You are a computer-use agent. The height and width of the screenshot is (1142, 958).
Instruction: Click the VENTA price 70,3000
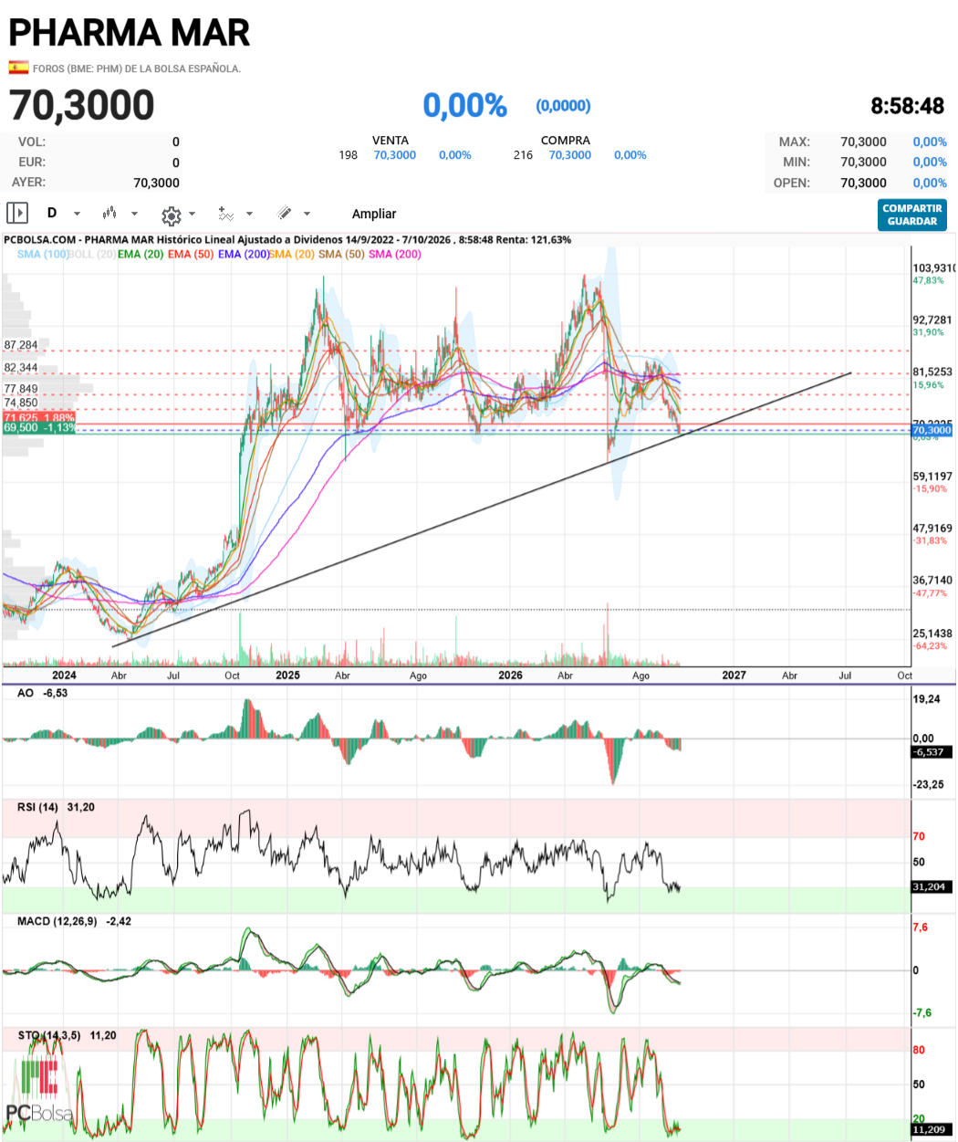pos(395,155)
